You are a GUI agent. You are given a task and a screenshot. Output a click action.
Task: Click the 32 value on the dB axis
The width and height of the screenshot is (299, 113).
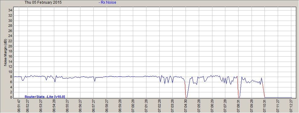coord(10,15)
